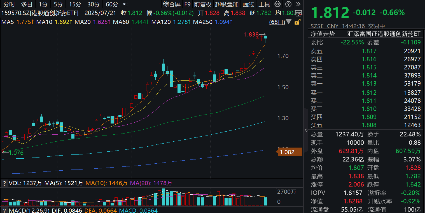Select the 多日 view tab
The image size is (425, 213).
(x=26, y=4)
